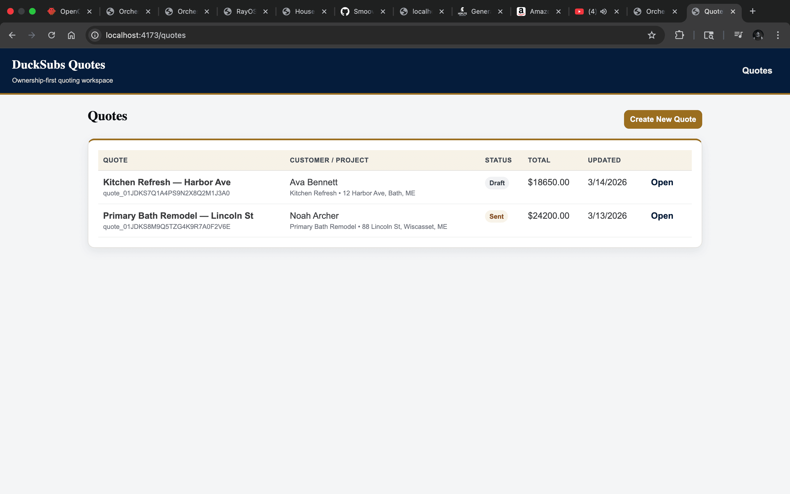Click the reload page icon
Image resolution: width=790 pixels, height=494 pixels.
click(x=52, y=35)
